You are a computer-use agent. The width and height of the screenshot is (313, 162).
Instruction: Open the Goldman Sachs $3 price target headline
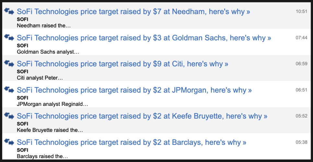tap(144, 38)
